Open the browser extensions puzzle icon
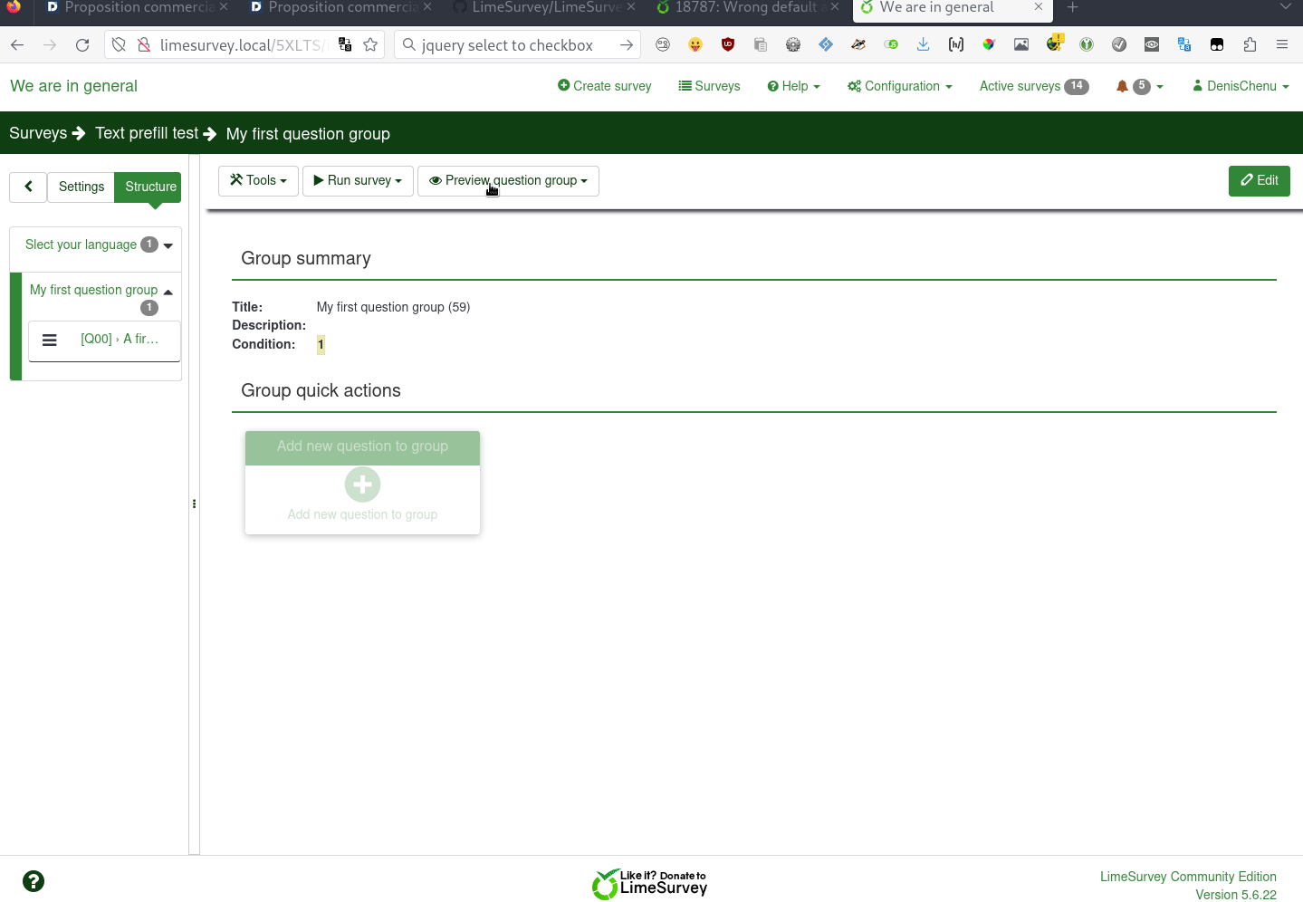 tap(1250, 44)
